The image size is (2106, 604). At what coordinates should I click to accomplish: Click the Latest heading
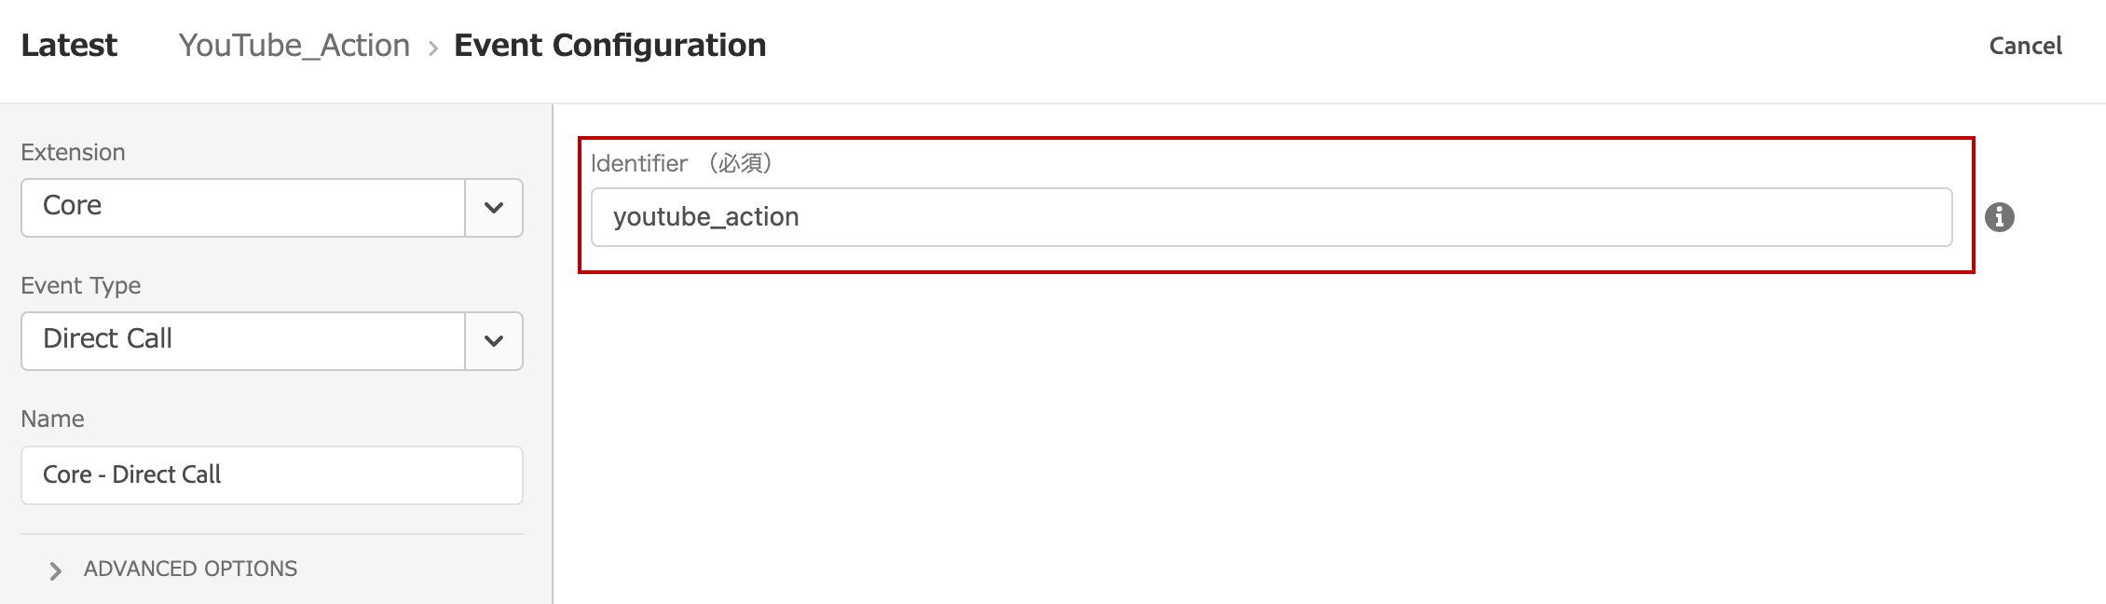[69, 46]
